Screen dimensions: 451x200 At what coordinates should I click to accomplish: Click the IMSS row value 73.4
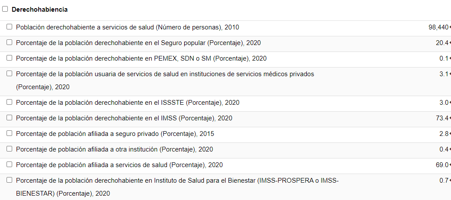(x=442, y=118)
